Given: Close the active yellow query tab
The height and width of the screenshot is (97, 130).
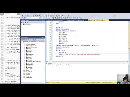Looking at the screenshot, I should click(x=108, y=20).
